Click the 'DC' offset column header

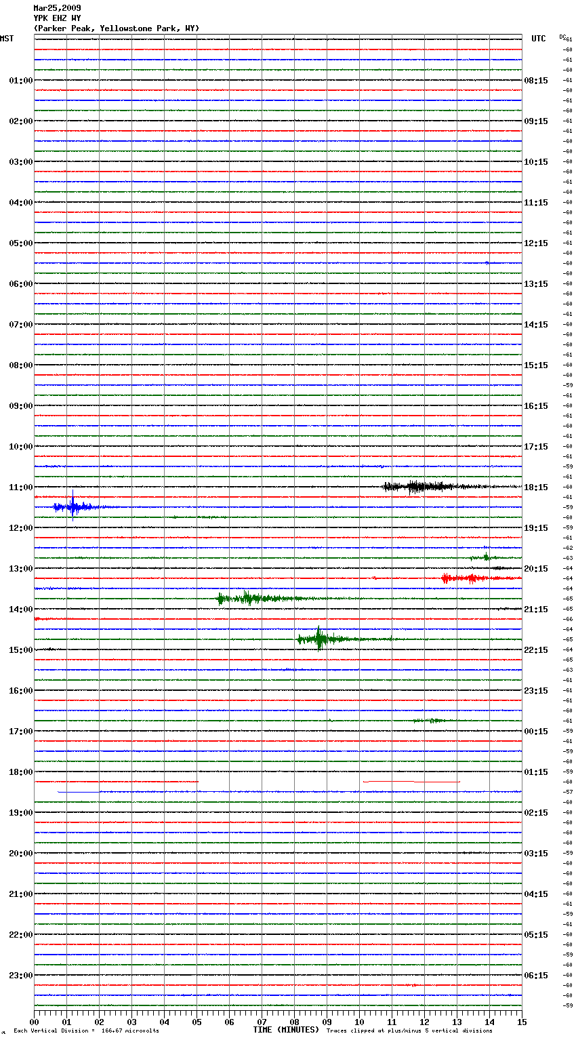point(562,37)
